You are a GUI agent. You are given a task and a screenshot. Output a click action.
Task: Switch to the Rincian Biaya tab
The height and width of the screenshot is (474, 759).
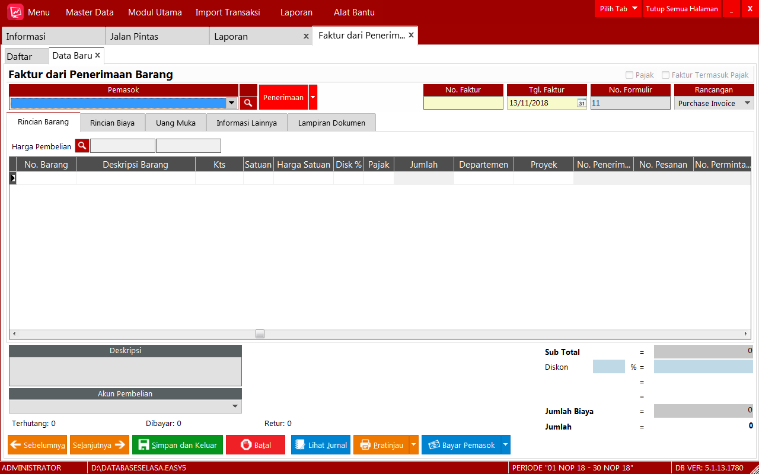[112, 123]
